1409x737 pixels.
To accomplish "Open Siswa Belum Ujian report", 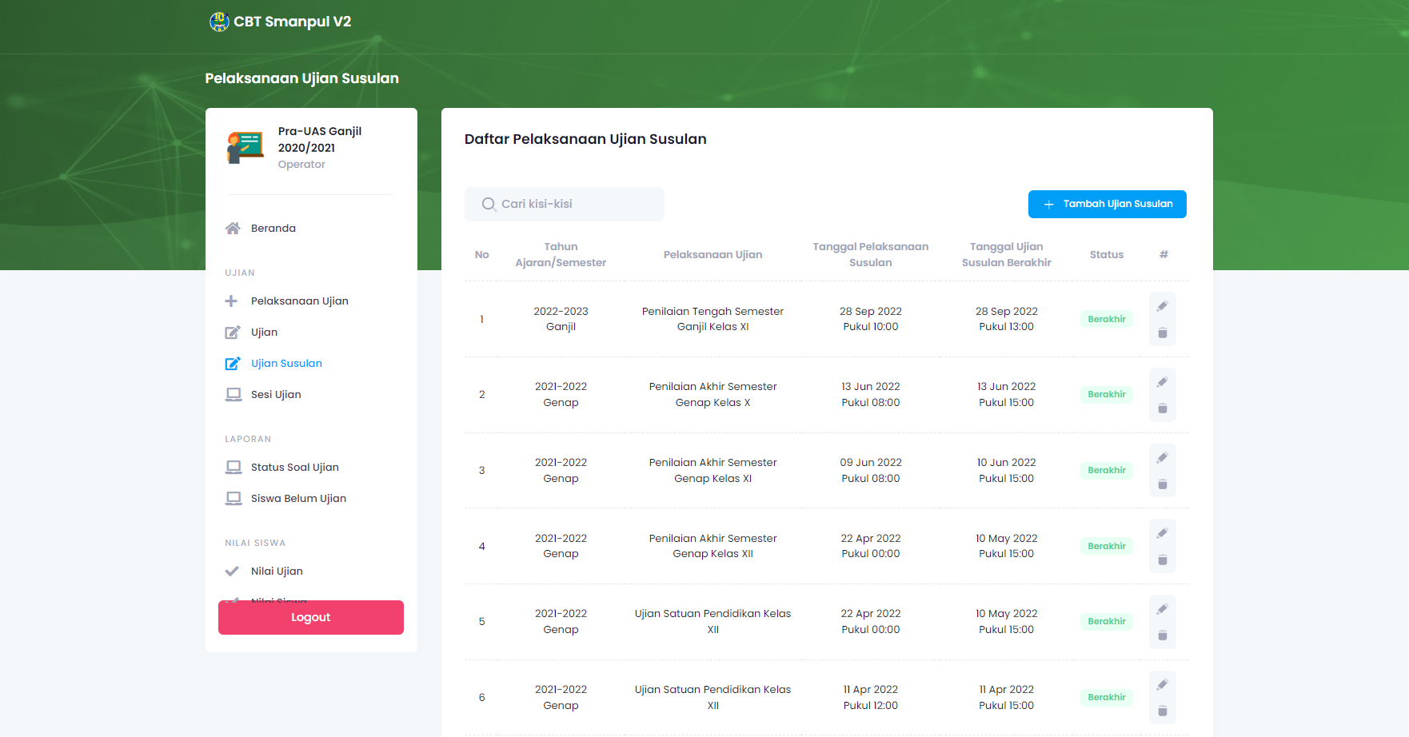I will (x=298, y=499).
